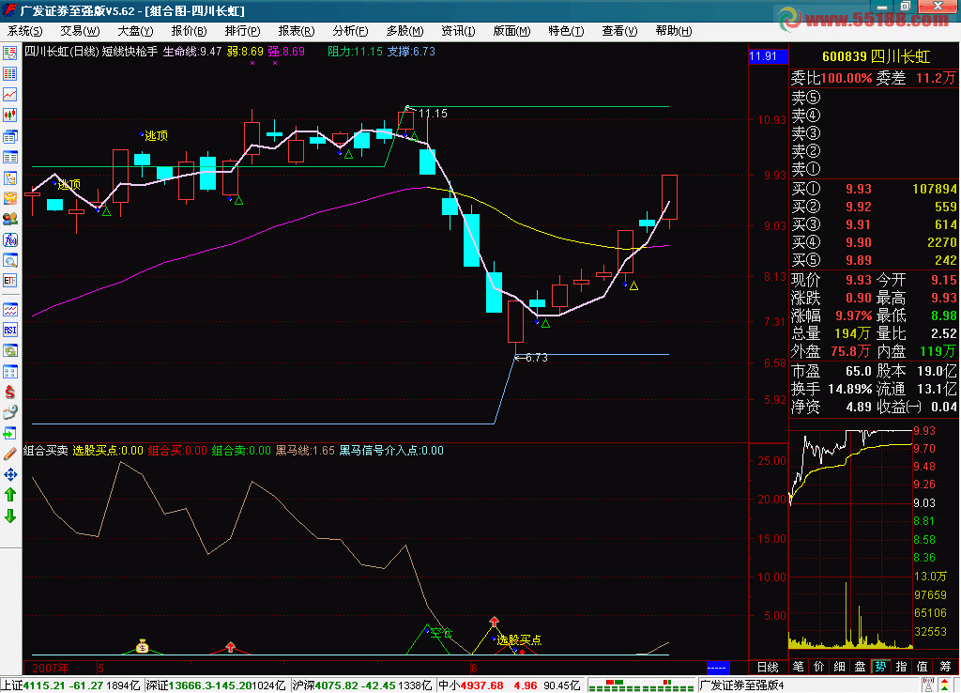The width and height of the screenshot is (961, 693).
Task: Click the stacked list windows icon
Action: [x=9, y=136]
